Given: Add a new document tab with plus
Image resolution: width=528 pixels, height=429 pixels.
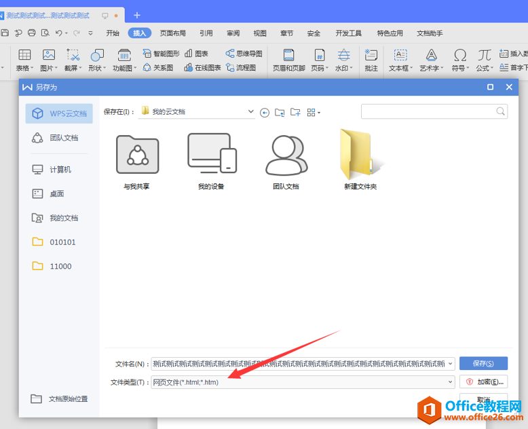Looking at the screenshot, I should (x=136, y=15).
